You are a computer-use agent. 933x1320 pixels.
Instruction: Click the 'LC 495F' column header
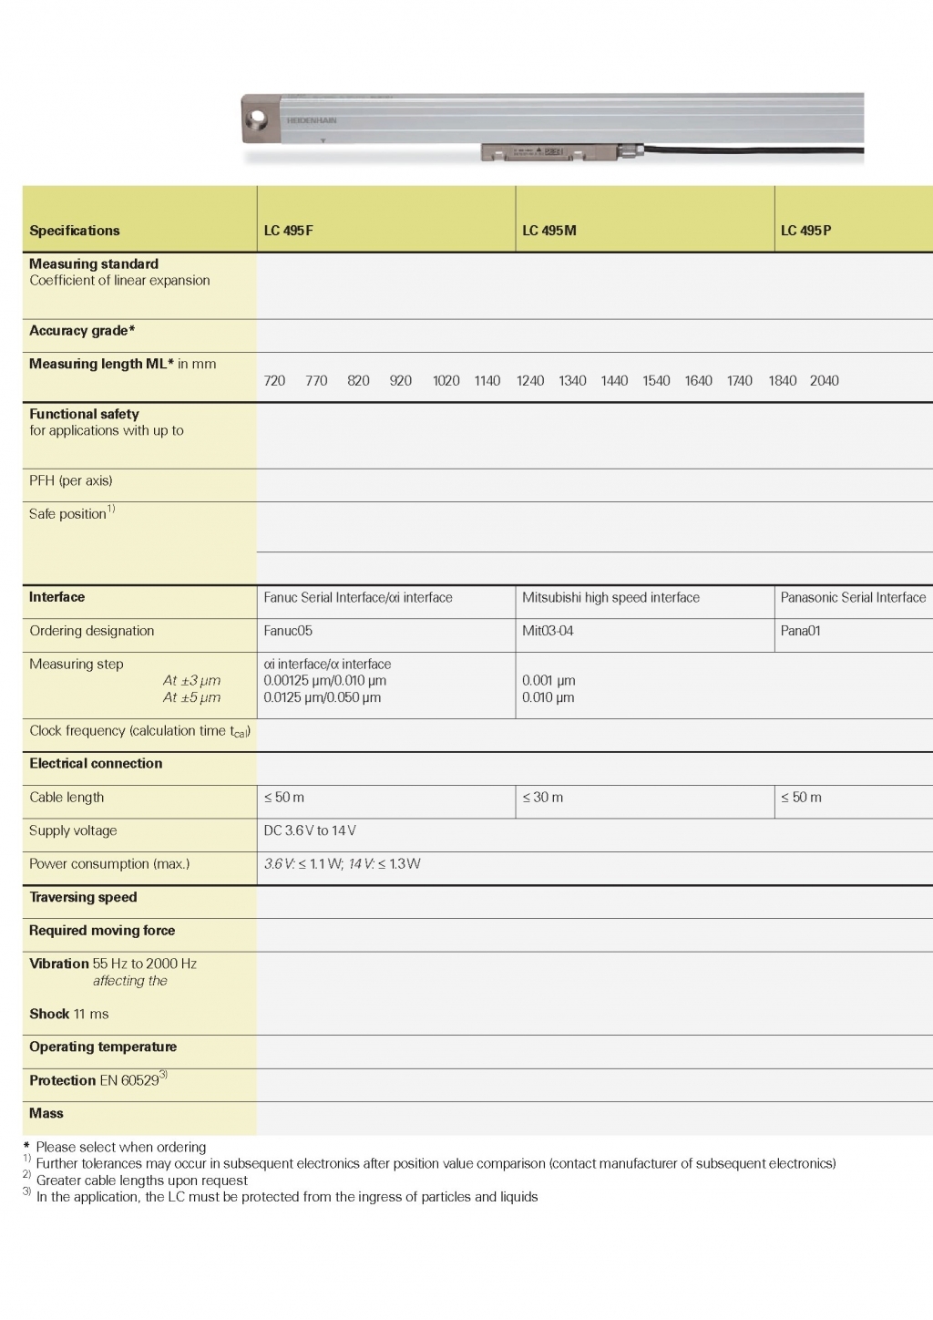tap(289, 231)
